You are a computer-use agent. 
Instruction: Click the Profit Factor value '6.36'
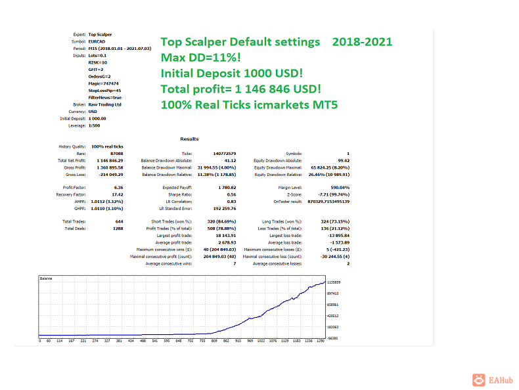pos(118,188)
